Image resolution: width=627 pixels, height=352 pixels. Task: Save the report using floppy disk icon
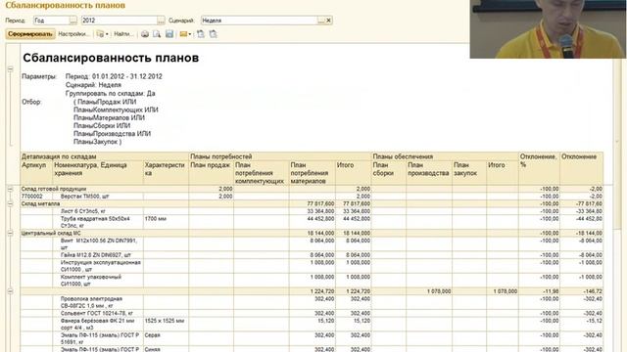[x=169, y=34]
